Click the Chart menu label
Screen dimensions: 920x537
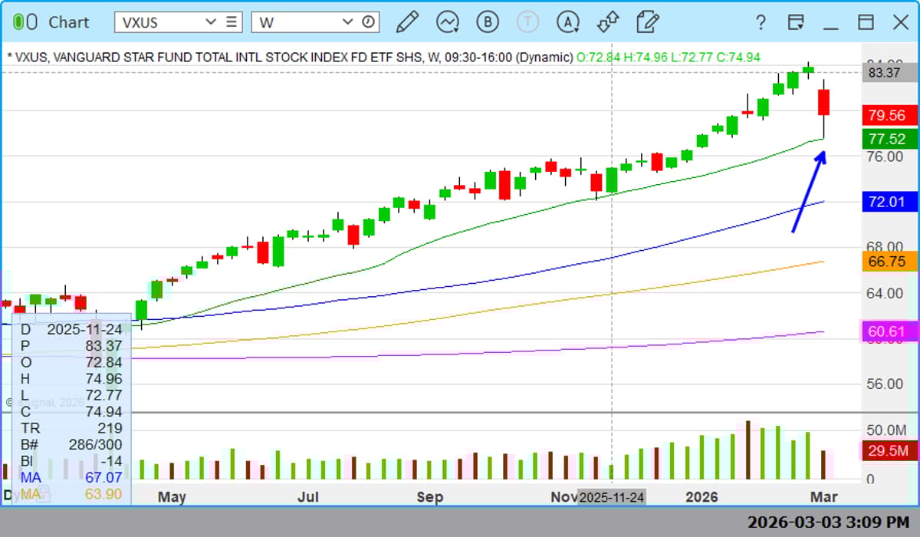(68, 22)
